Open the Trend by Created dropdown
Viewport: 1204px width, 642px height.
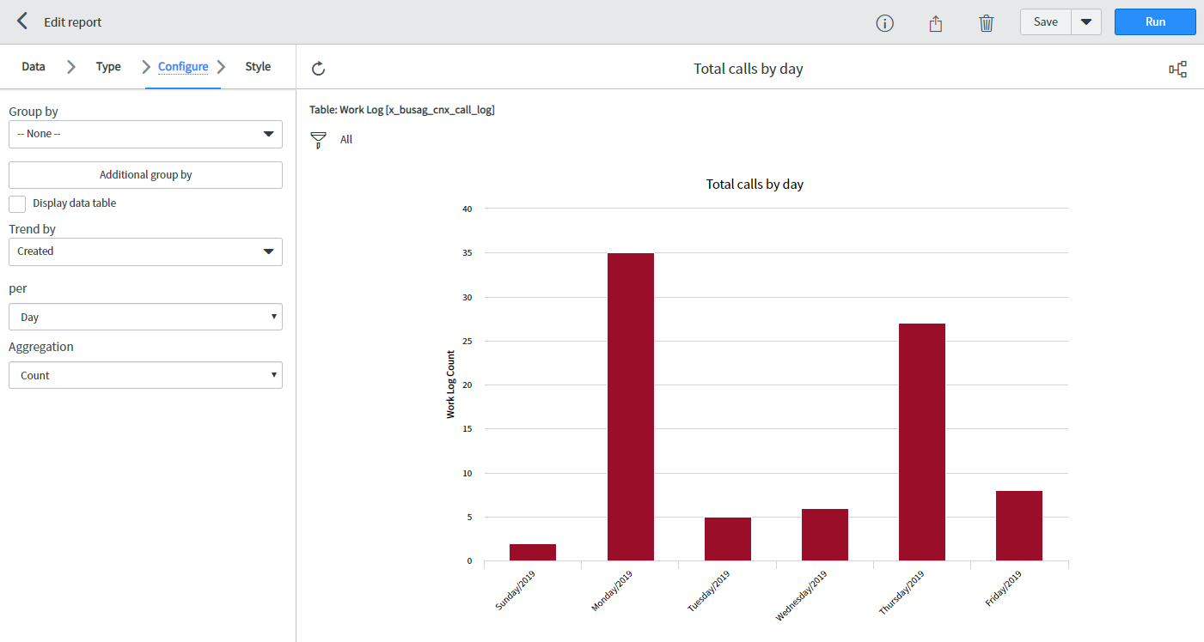(145, 251)
